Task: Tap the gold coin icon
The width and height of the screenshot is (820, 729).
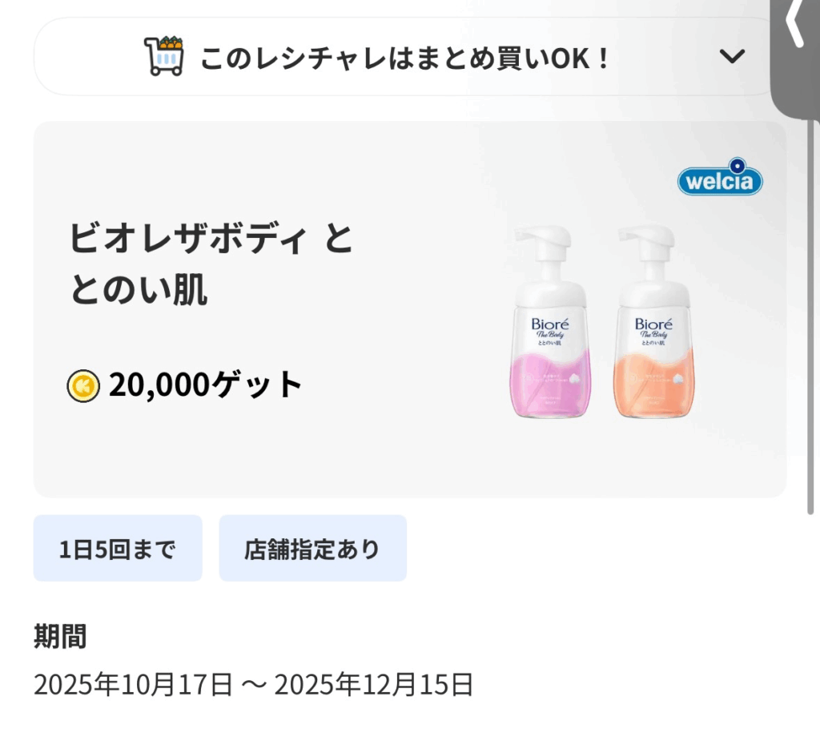Action: [83, 385]
